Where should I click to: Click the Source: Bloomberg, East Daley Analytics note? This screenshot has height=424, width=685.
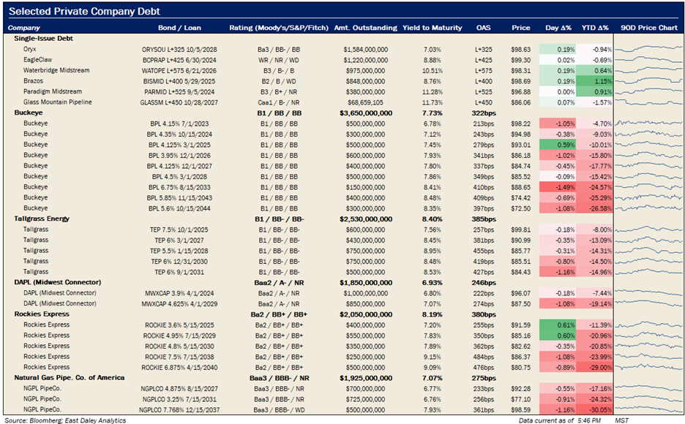pos(65,420)
